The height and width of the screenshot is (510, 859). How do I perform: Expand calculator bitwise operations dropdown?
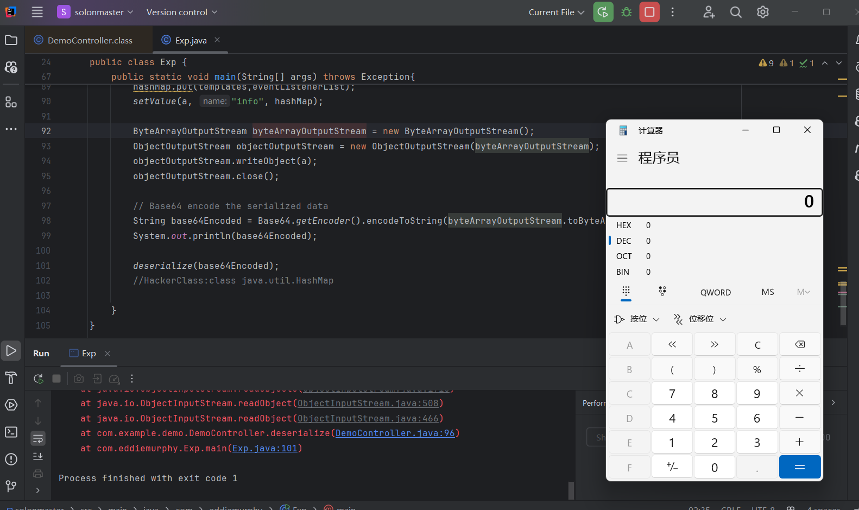point(637,319)
